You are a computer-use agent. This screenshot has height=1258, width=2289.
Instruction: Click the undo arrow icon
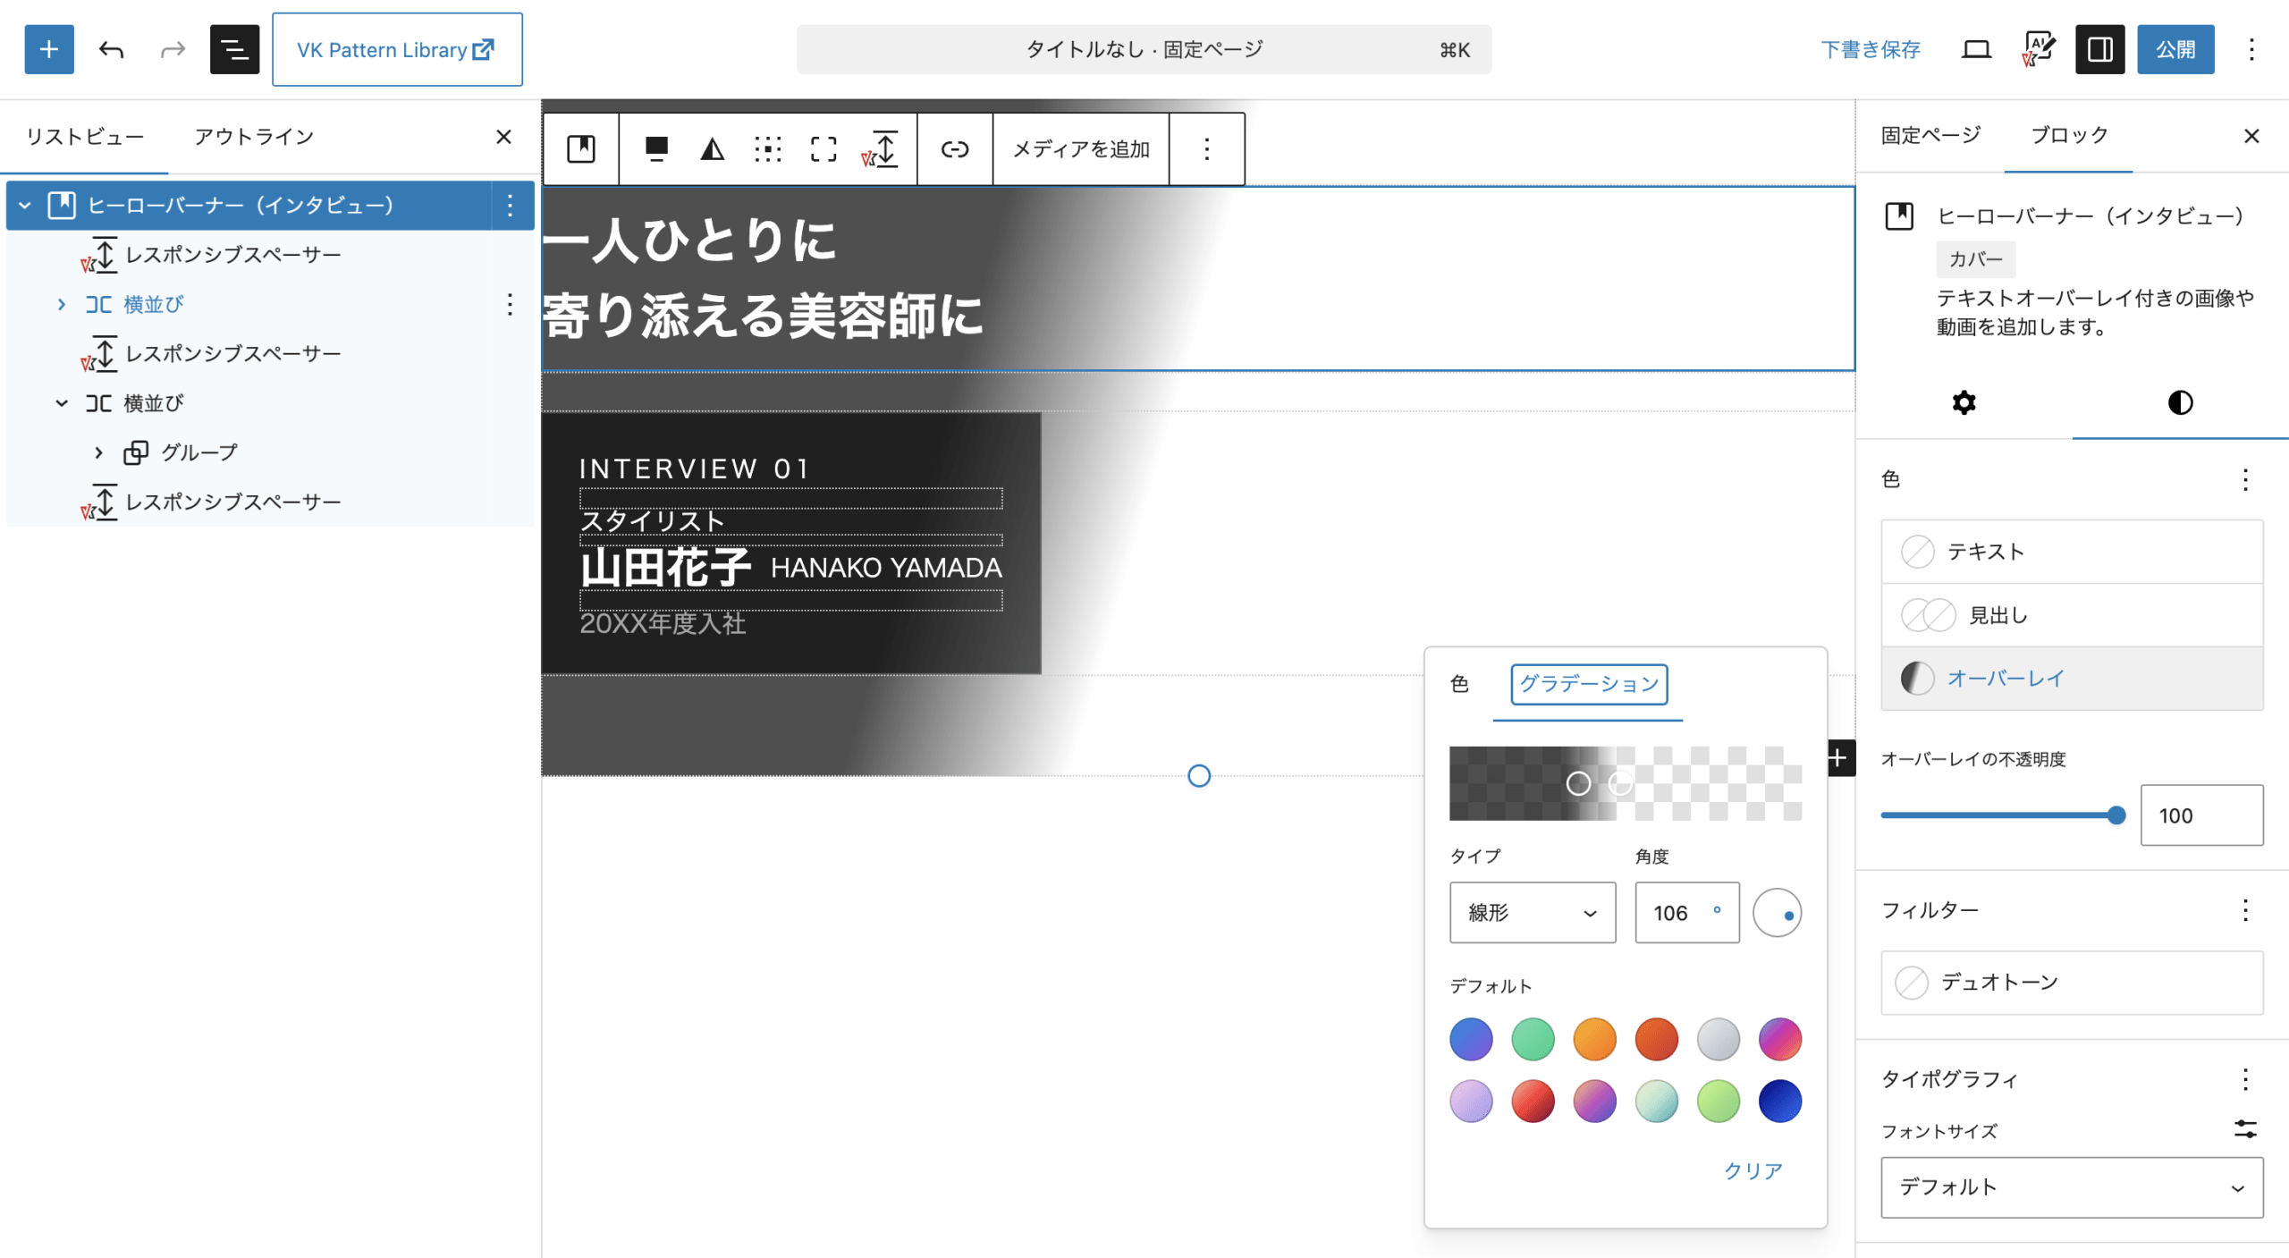(111, 49)
